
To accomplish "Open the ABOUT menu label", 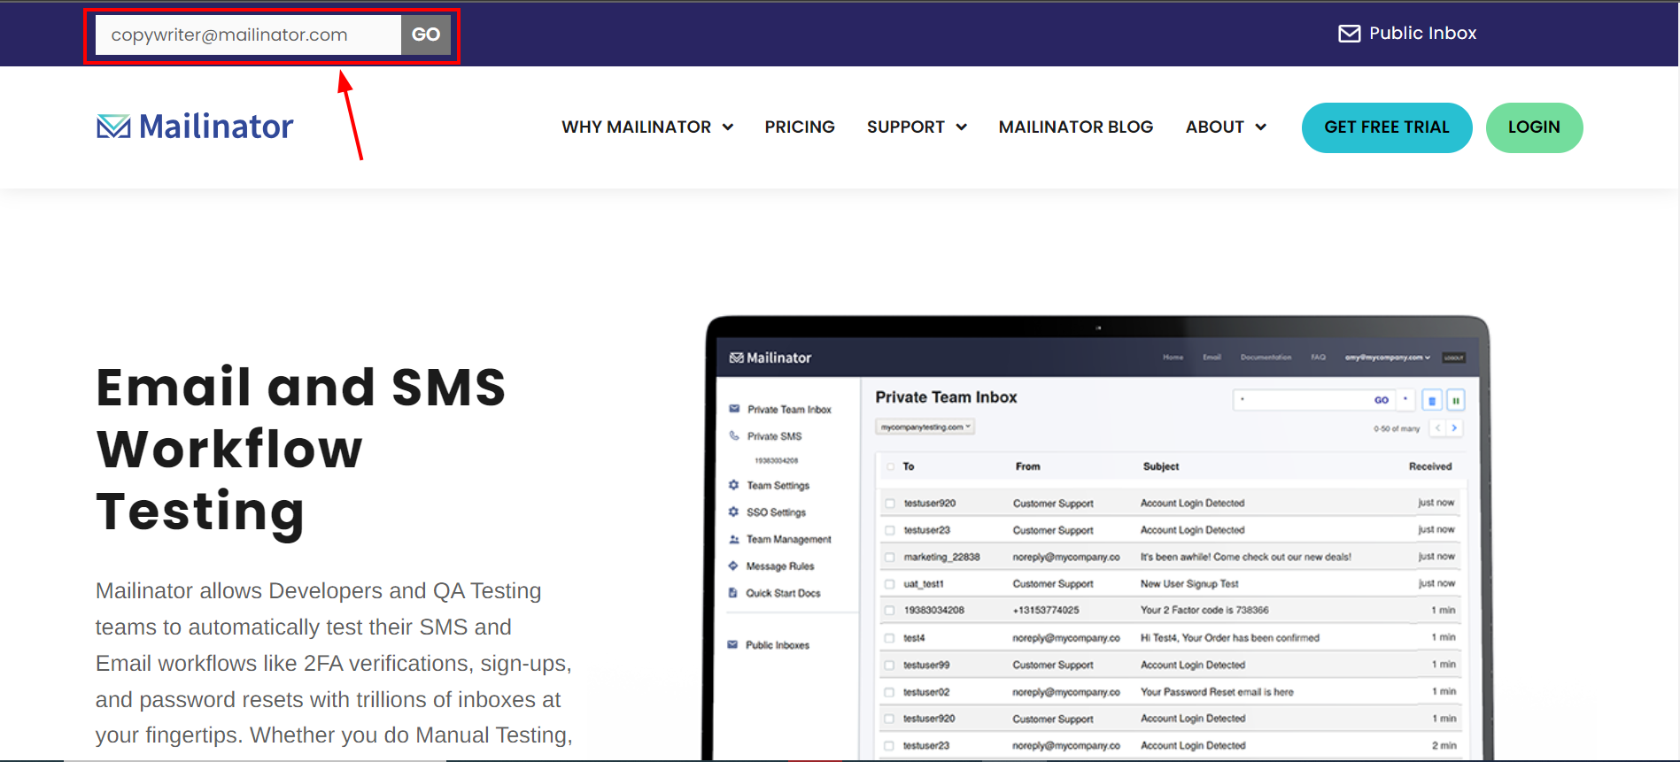I will [x=1215, y=127].
